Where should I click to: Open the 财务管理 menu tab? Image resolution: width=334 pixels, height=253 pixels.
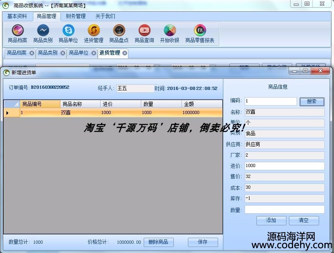76,16
